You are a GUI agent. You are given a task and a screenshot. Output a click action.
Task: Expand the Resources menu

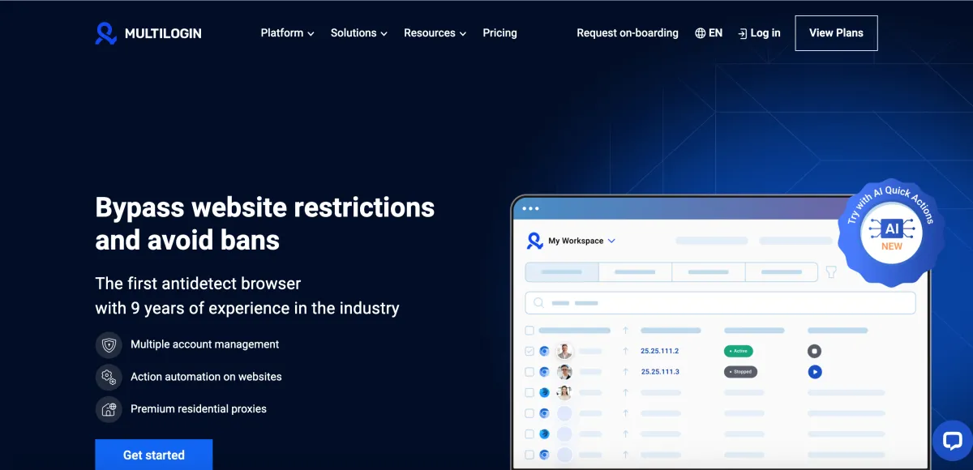point(435,33)
